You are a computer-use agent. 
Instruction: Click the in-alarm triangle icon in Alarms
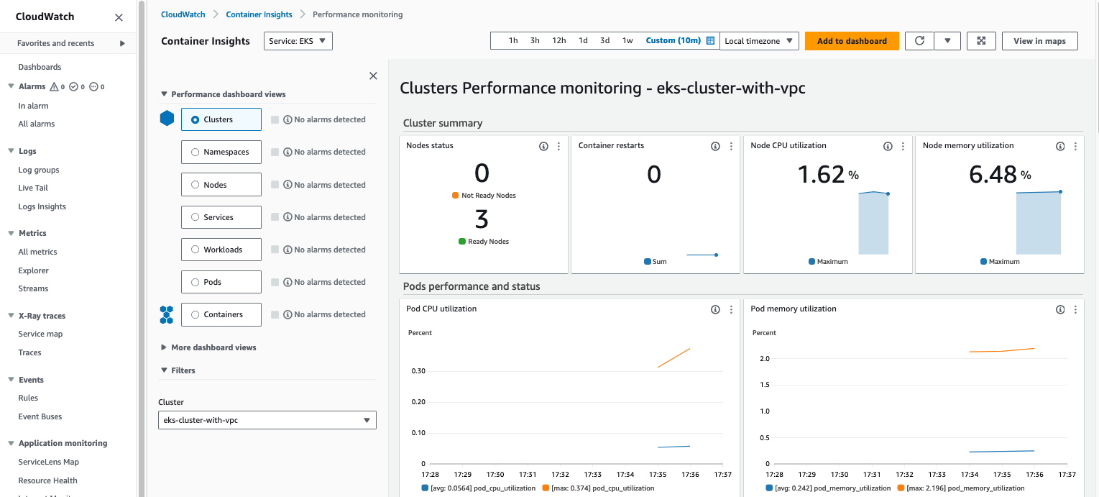[x=53, y=86]
